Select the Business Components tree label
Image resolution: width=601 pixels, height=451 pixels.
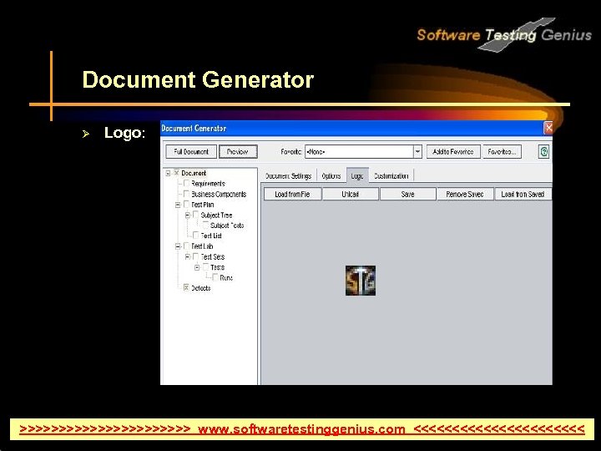(219, 194)
